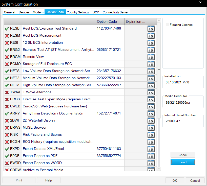This screenshot has height=186, width=207.
Task: Open calendar icon for EWRD row
Action: [151, 163]
